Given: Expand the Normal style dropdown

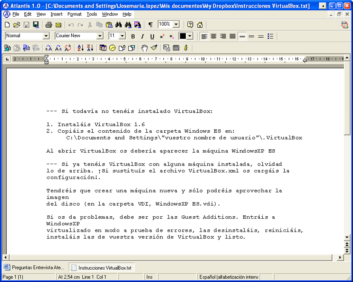Looking at the screenshot, I should pyautogui.click(x=46, y=36).
